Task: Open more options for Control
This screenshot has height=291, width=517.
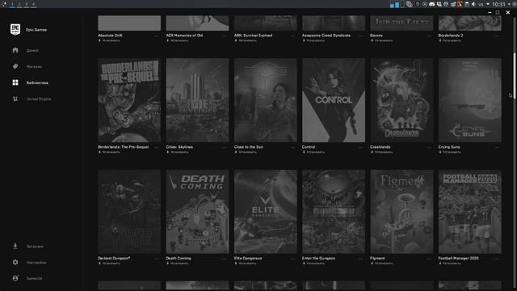Action: 361,147
